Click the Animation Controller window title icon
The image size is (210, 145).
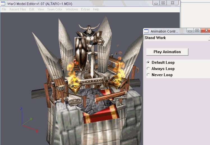pyautogui.click(x=146, y=31)
